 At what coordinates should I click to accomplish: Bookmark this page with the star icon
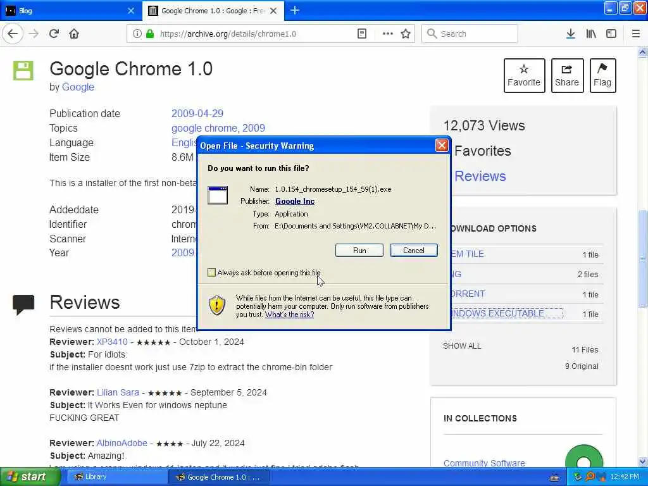tap(406, 34)
